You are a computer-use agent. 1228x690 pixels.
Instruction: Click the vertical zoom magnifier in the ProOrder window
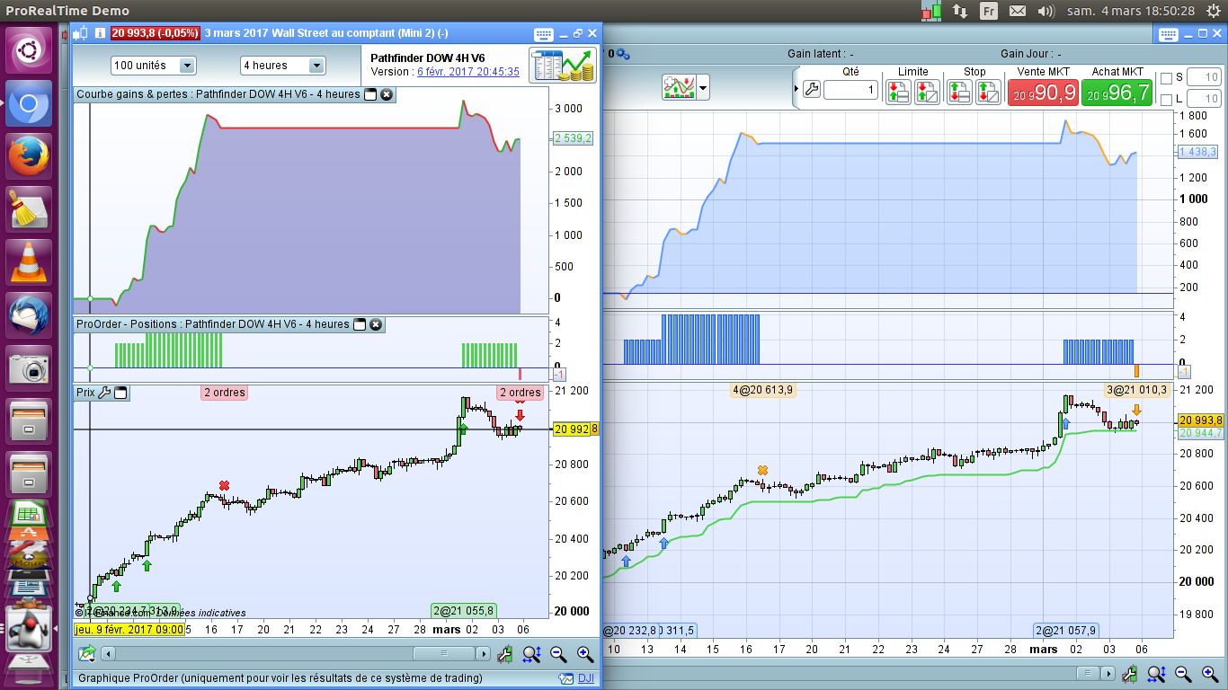(x=531, y=654)
